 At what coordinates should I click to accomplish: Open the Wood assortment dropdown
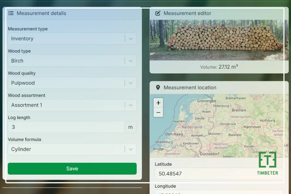72,105
